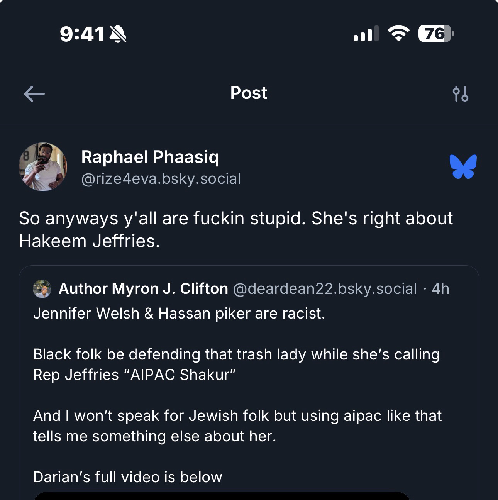Tap the blue butterfly Bluesky icon

(463, 167)
